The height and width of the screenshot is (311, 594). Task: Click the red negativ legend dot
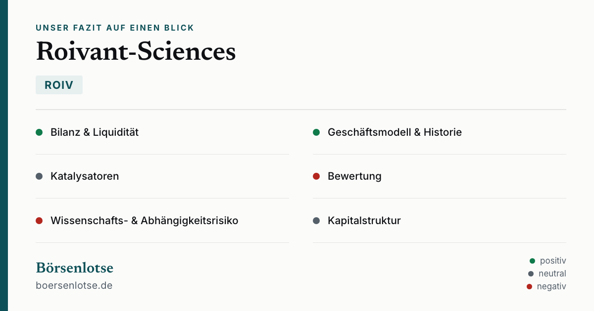pos(530,286)
